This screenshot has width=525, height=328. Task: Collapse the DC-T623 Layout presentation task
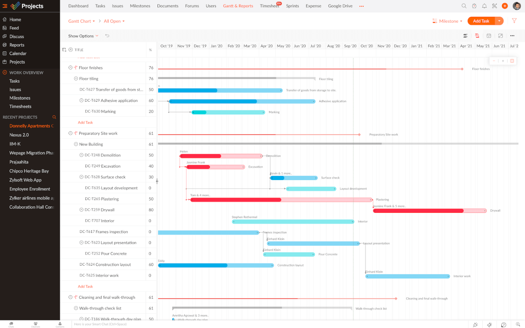pos(81,242)
